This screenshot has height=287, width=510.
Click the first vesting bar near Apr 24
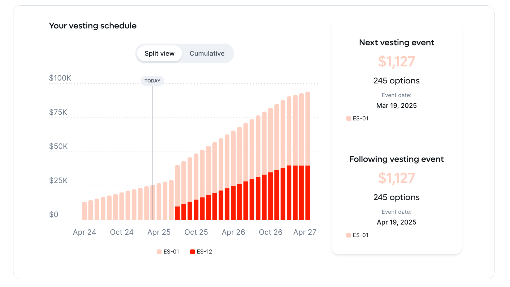pos(84,211)
